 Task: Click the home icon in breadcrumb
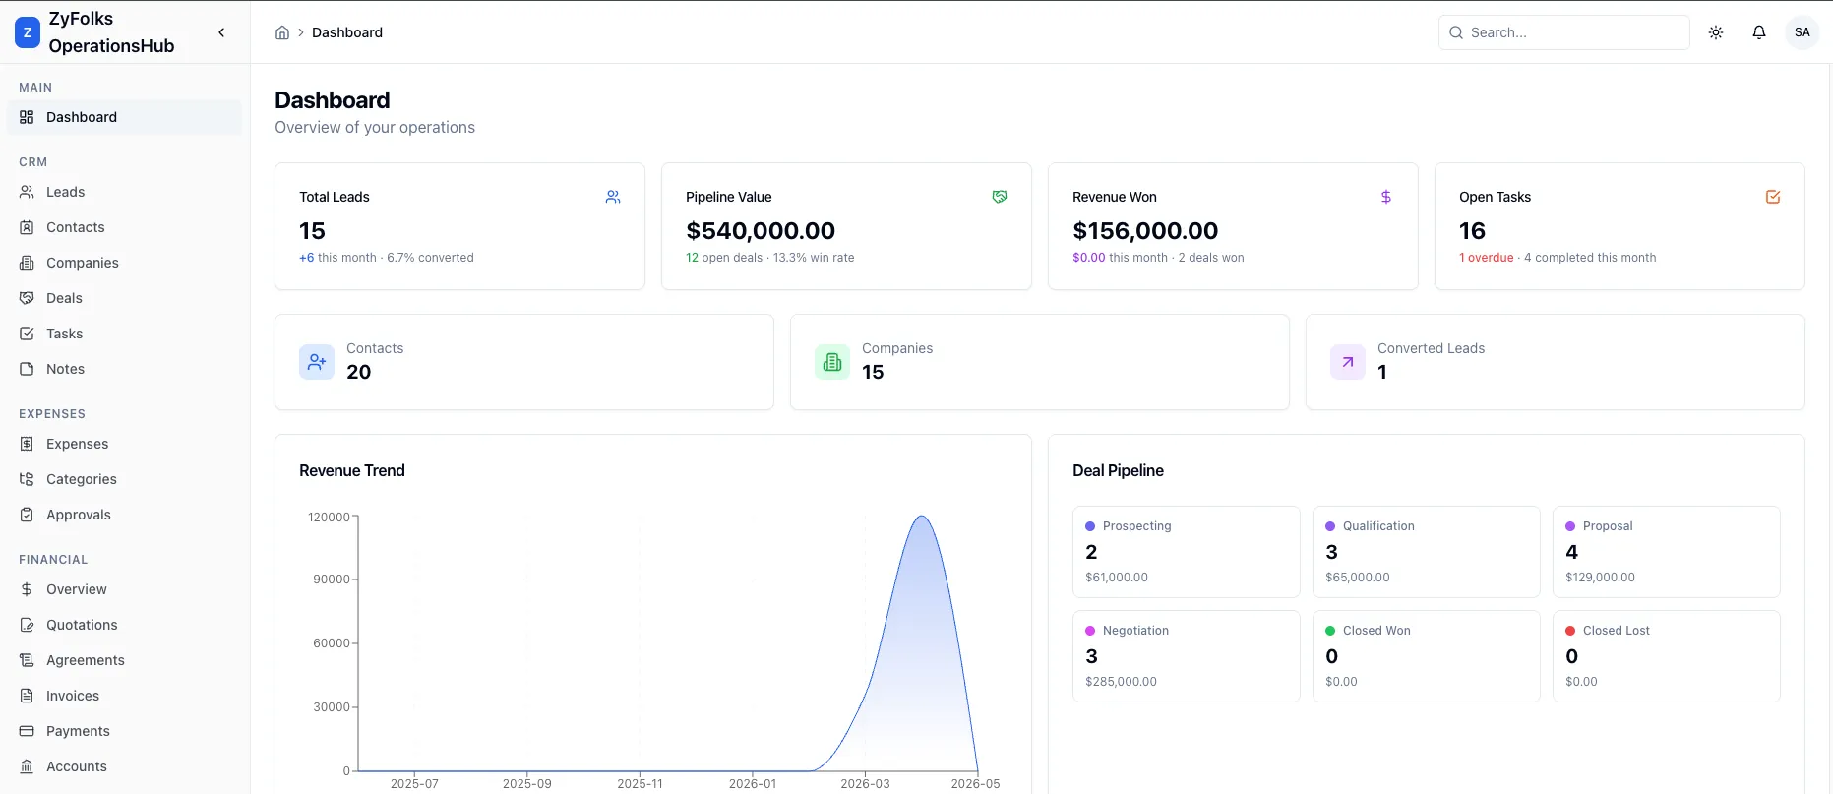click(282, 32)
